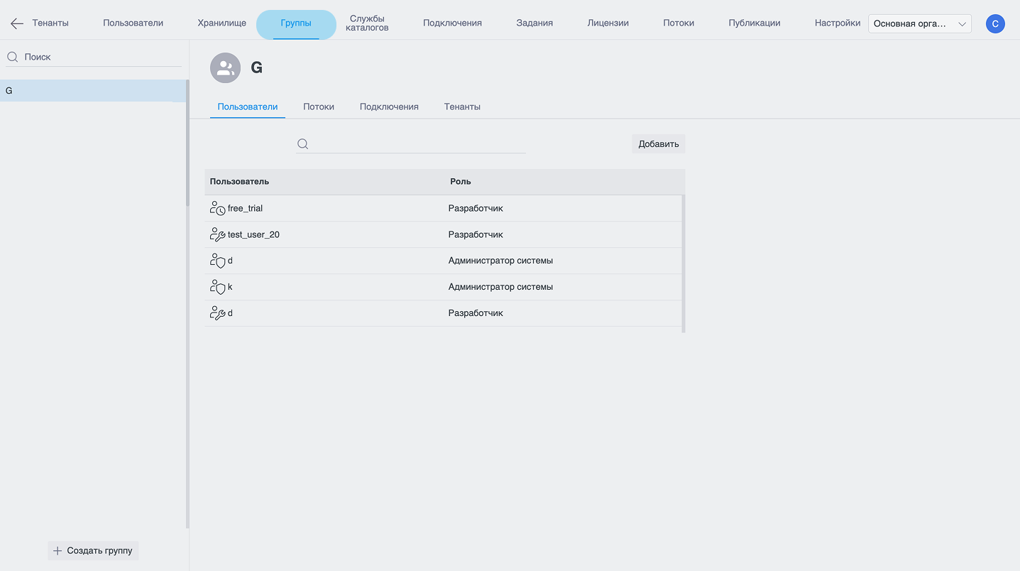This screenshot has height=571, width=1020.
Task: Click Разработчик role of test_user_20
Action: point(476,234)
